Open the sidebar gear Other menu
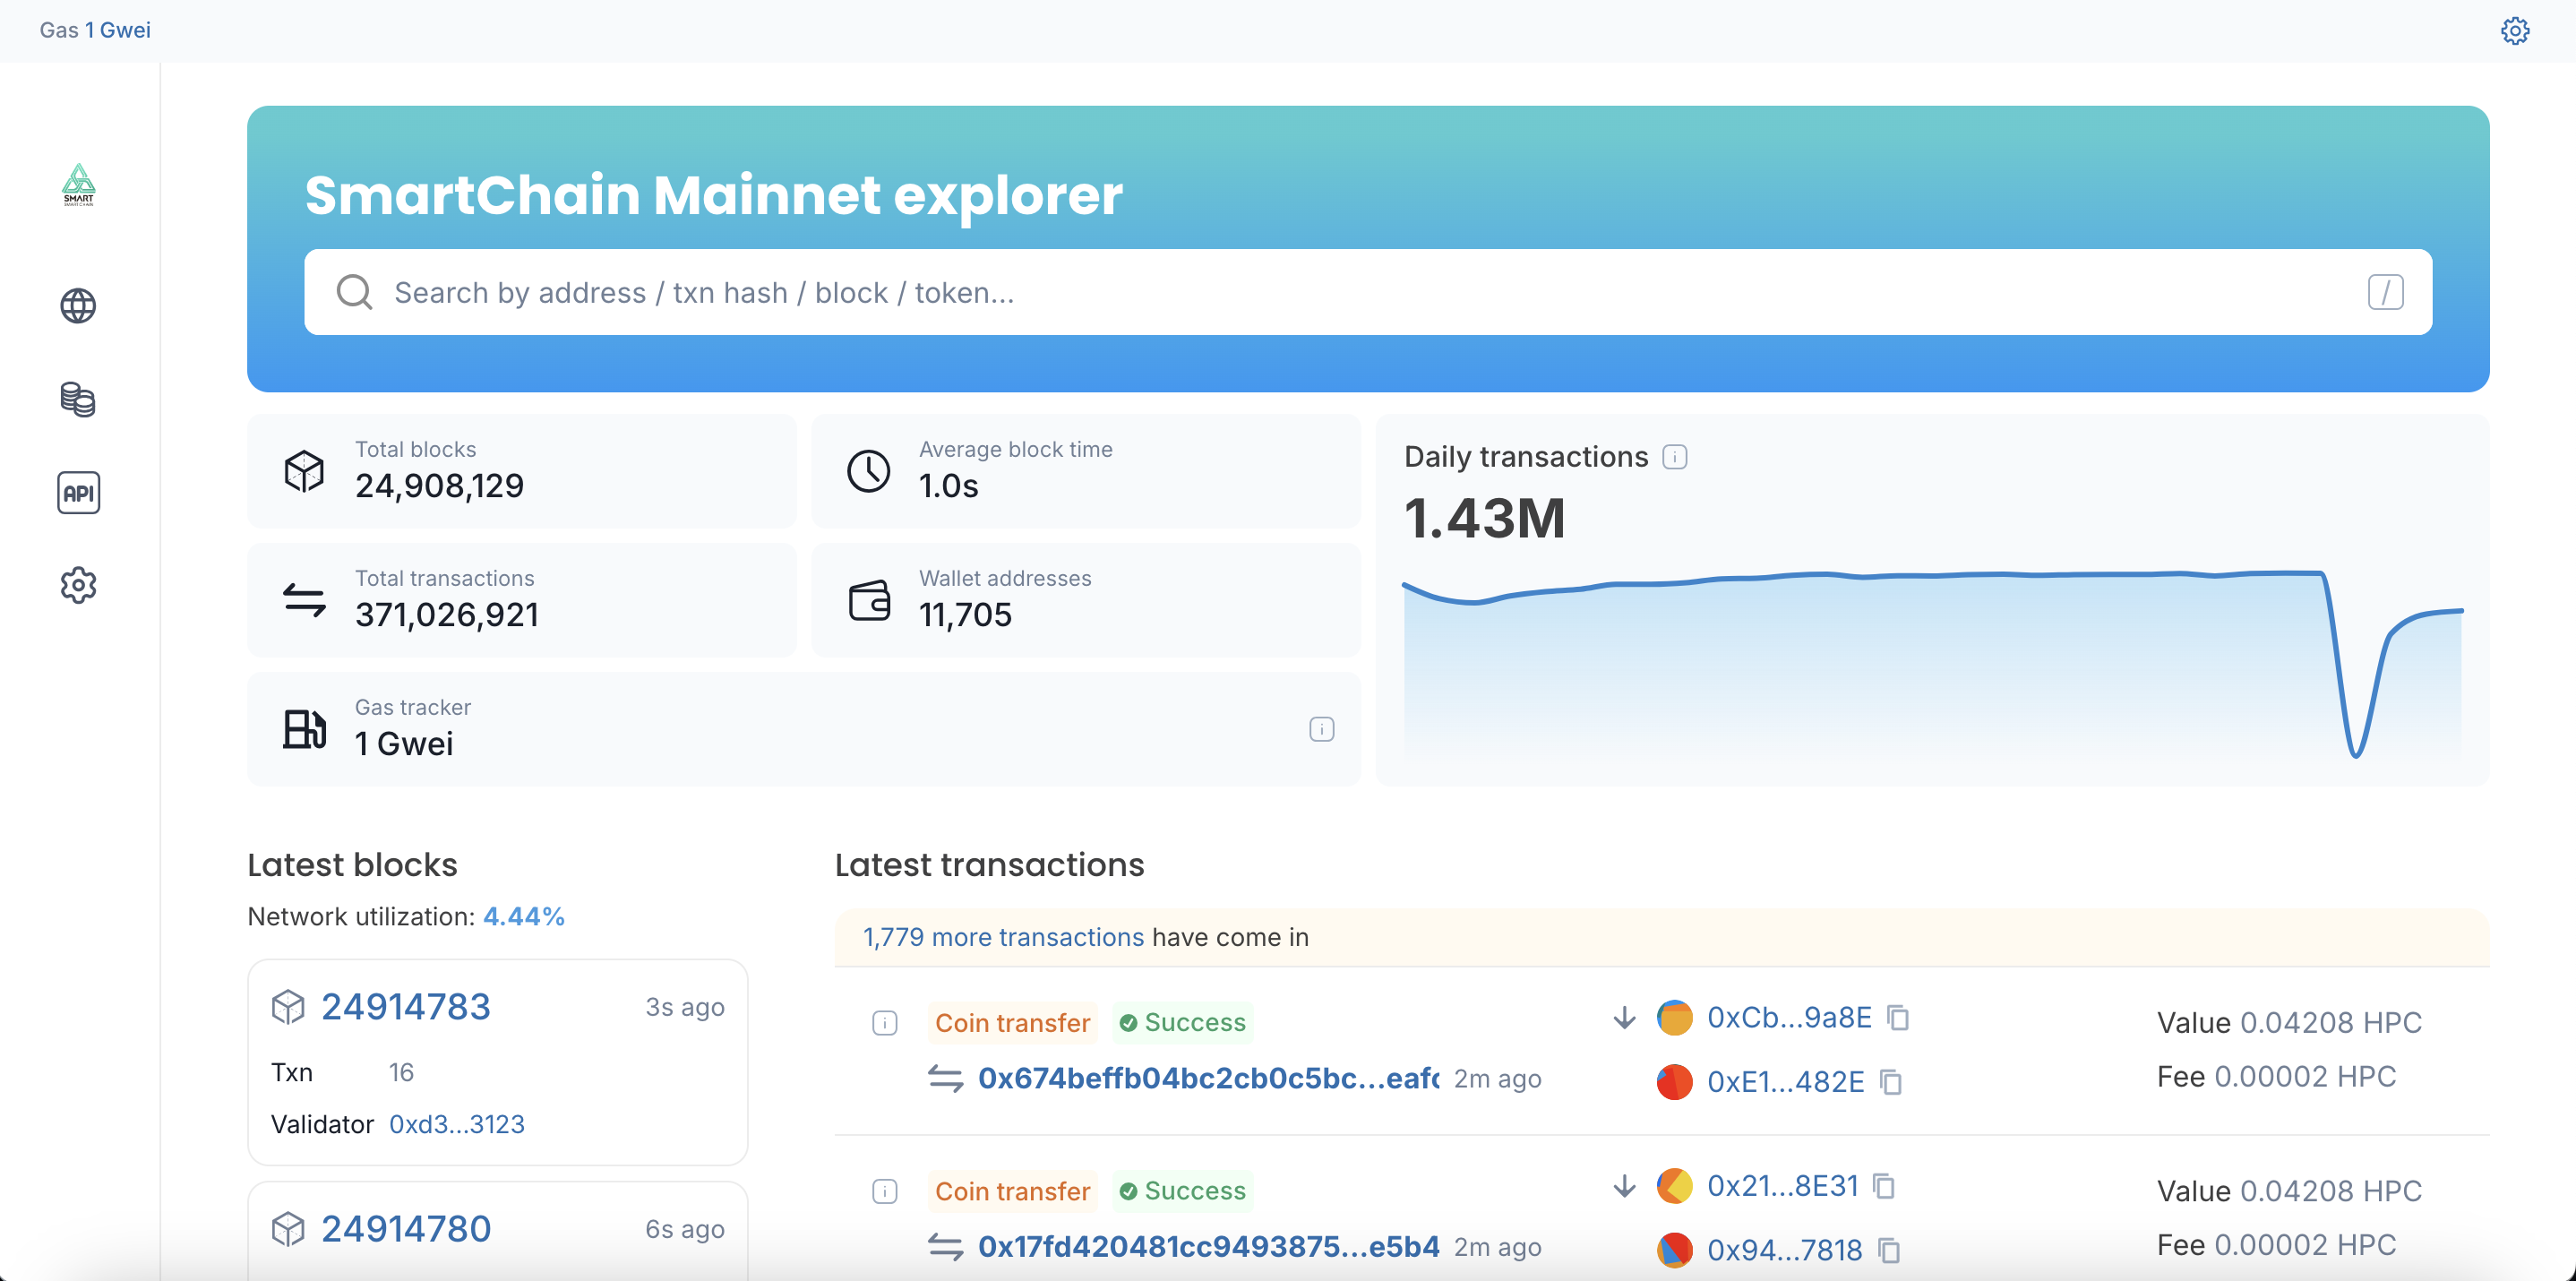The image size is (2576, 1281). tap(78, 585)
